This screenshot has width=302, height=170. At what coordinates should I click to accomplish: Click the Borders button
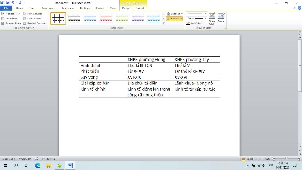click(x=173, y=19)
